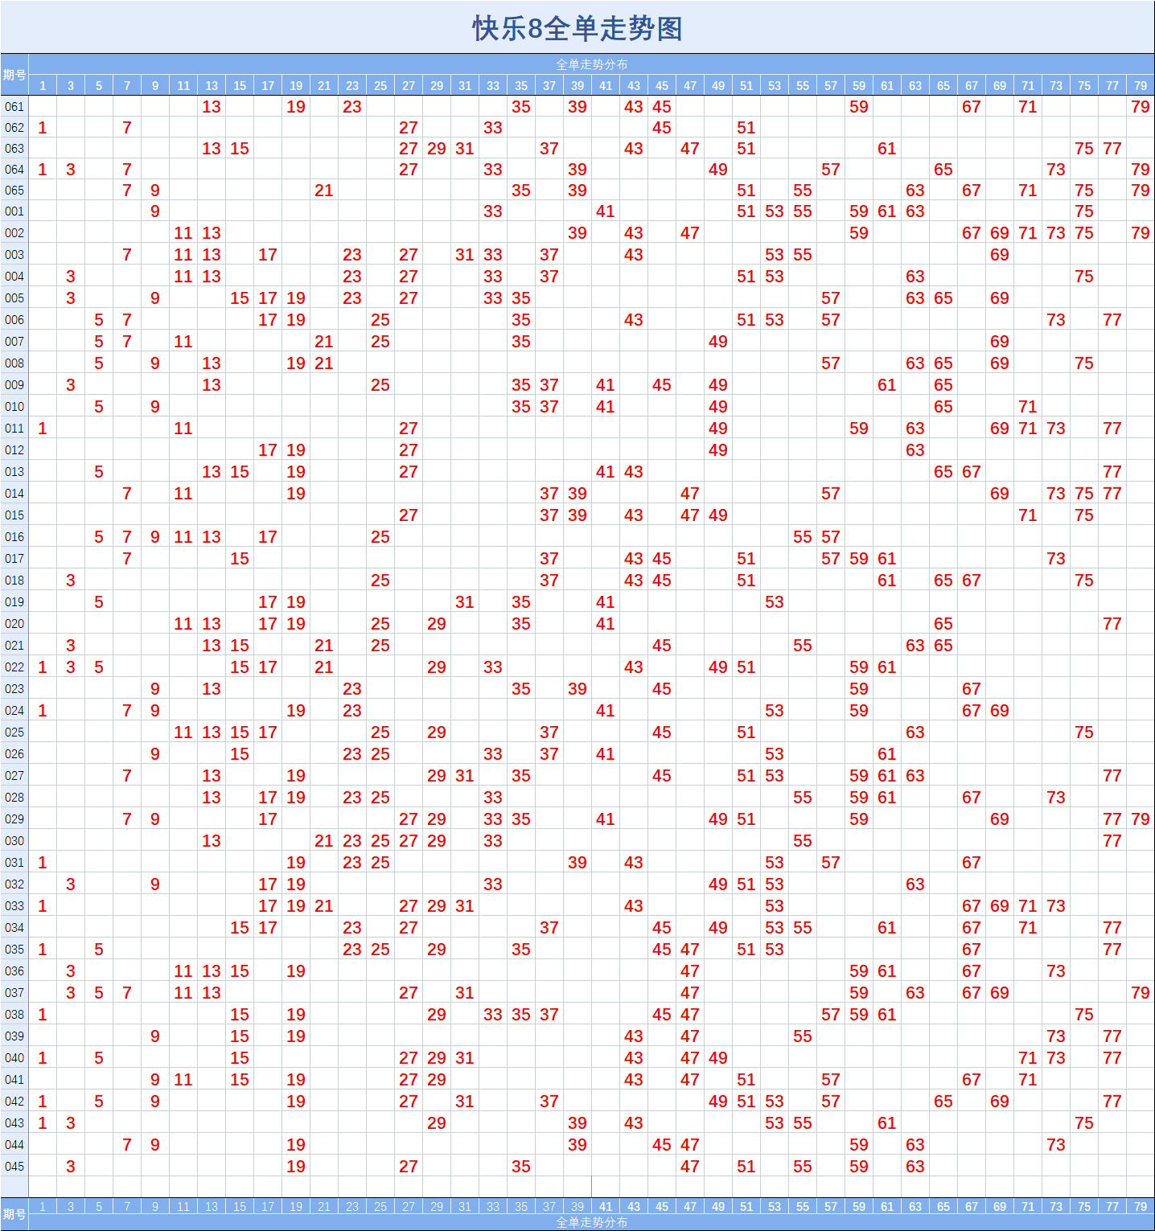Click the 33 cell in row 062

click(x=493, y=128)
